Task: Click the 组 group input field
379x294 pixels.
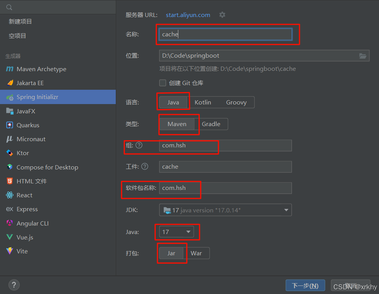Action: click(x=225, y=145)
